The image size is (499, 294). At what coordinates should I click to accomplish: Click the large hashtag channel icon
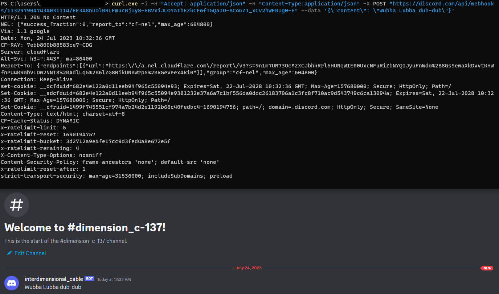coord(17,205)
